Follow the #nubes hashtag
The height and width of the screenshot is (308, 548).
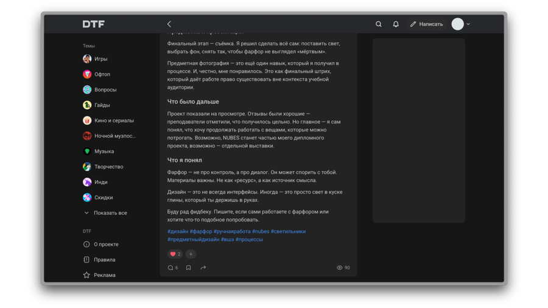pyautogui.click(x=261, y=231)
